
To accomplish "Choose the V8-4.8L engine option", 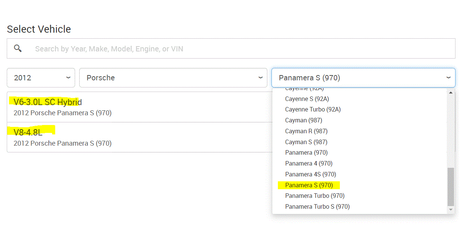I will pyautogui.click(x=28, y=132).
